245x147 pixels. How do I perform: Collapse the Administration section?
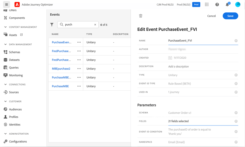pyautogui.click(x=6, y=134)
